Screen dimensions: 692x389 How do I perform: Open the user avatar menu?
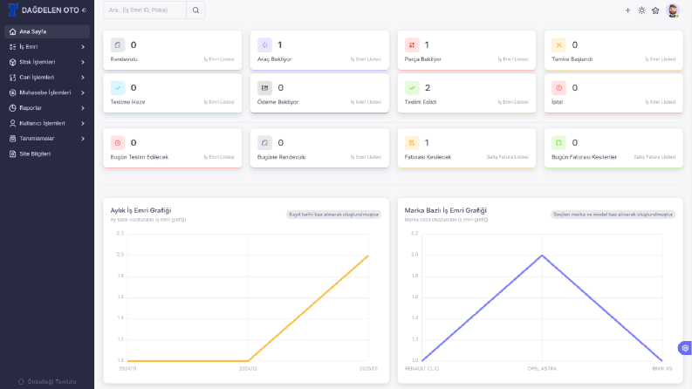coord(673,10)
